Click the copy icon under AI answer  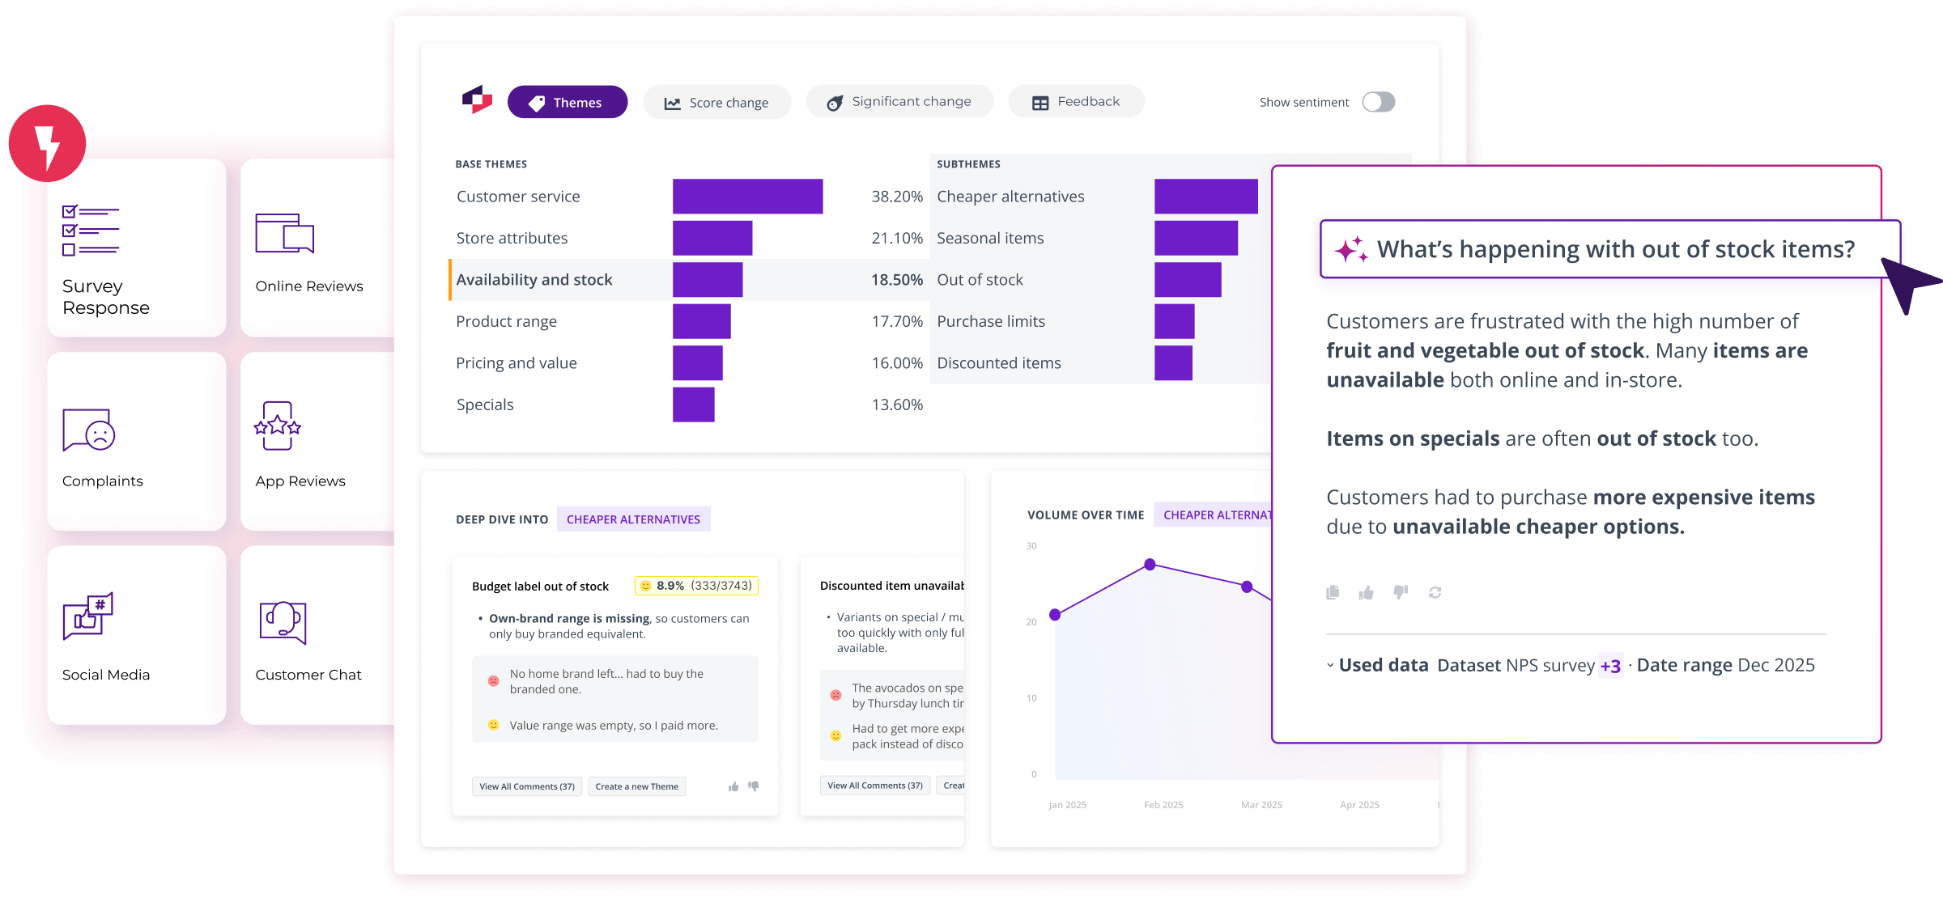point(1333,592)
